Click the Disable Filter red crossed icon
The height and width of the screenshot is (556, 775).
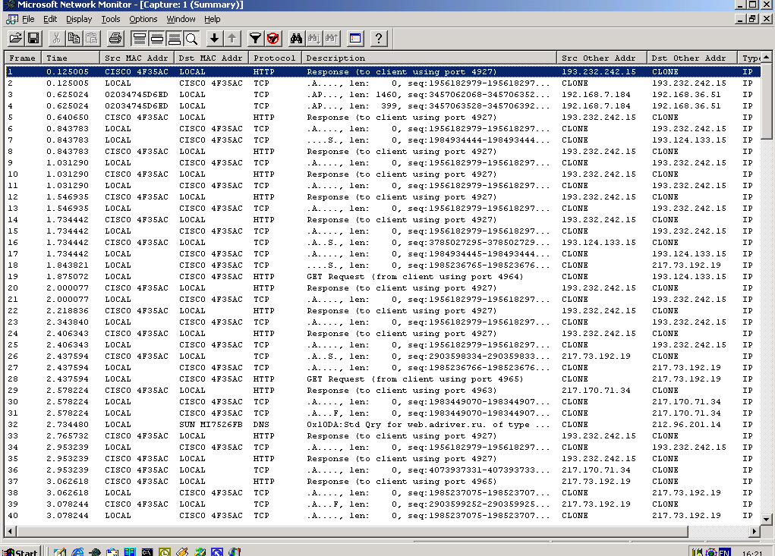point(273,38)
